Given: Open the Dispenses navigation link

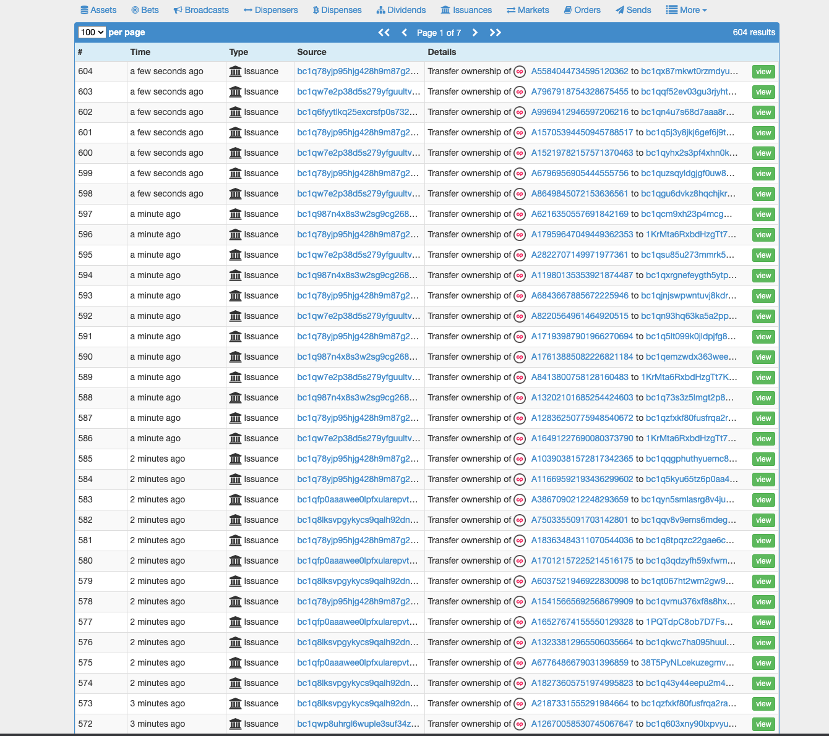Looking at the screenshot, I should point(337,10).
